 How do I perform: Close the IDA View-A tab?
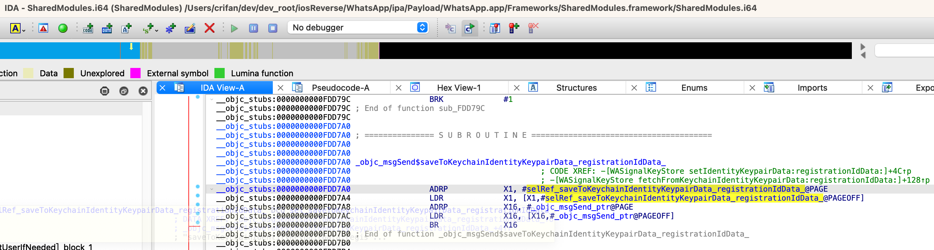click(x=162, y=88)
